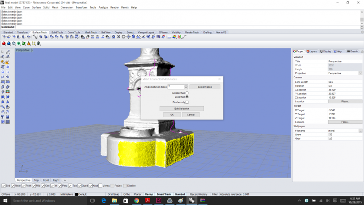
Task: Click the Chrome icon in taskbar
Action: 137,201
